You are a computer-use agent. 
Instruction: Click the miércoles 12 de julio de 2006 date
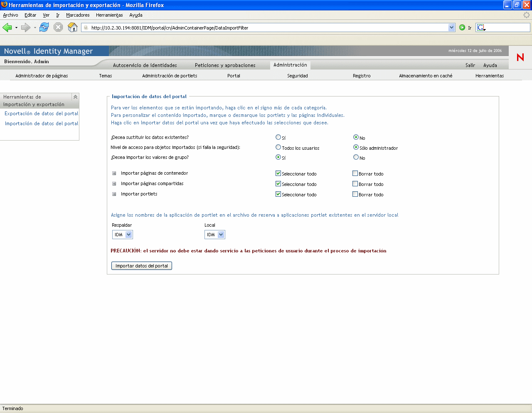coord(475,51)
